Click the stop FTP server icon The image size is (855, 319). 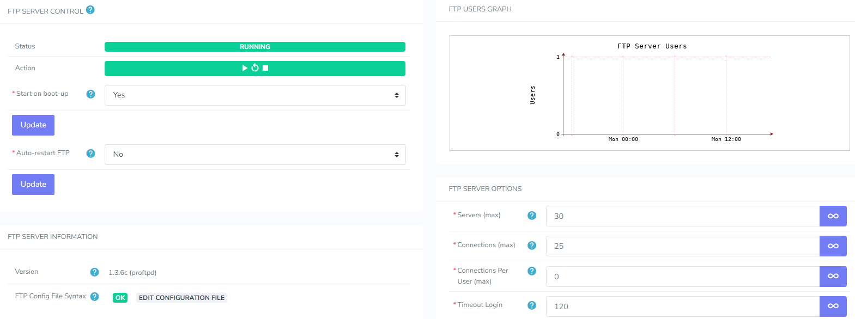pos(265,68)
